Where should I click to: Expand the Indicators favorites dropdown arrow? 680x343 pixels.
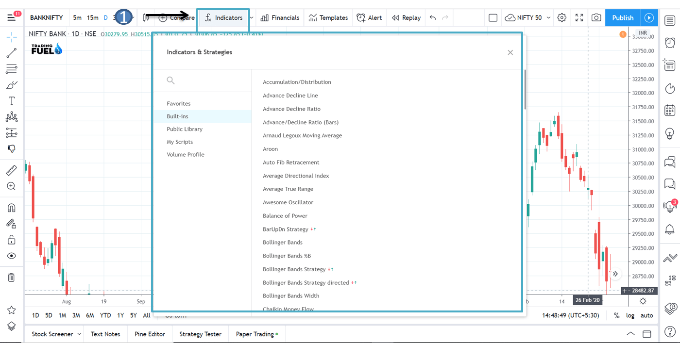pos(252,18)
